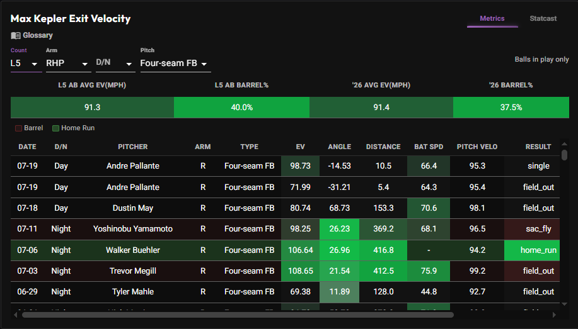Sort by BAT SPD column header

click(429, 147)
